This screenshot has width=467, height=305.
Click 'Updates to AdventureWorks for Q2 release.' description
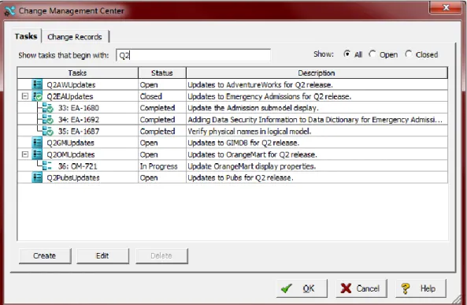(x=260, y=84)
